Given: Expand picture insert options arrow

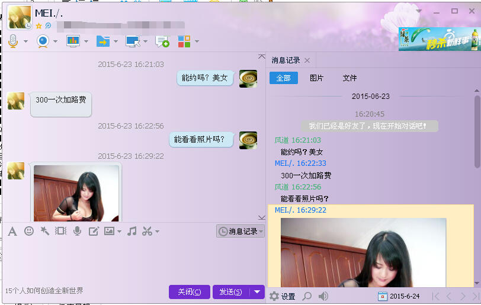Looking at the screenshot, I should 119,232.
